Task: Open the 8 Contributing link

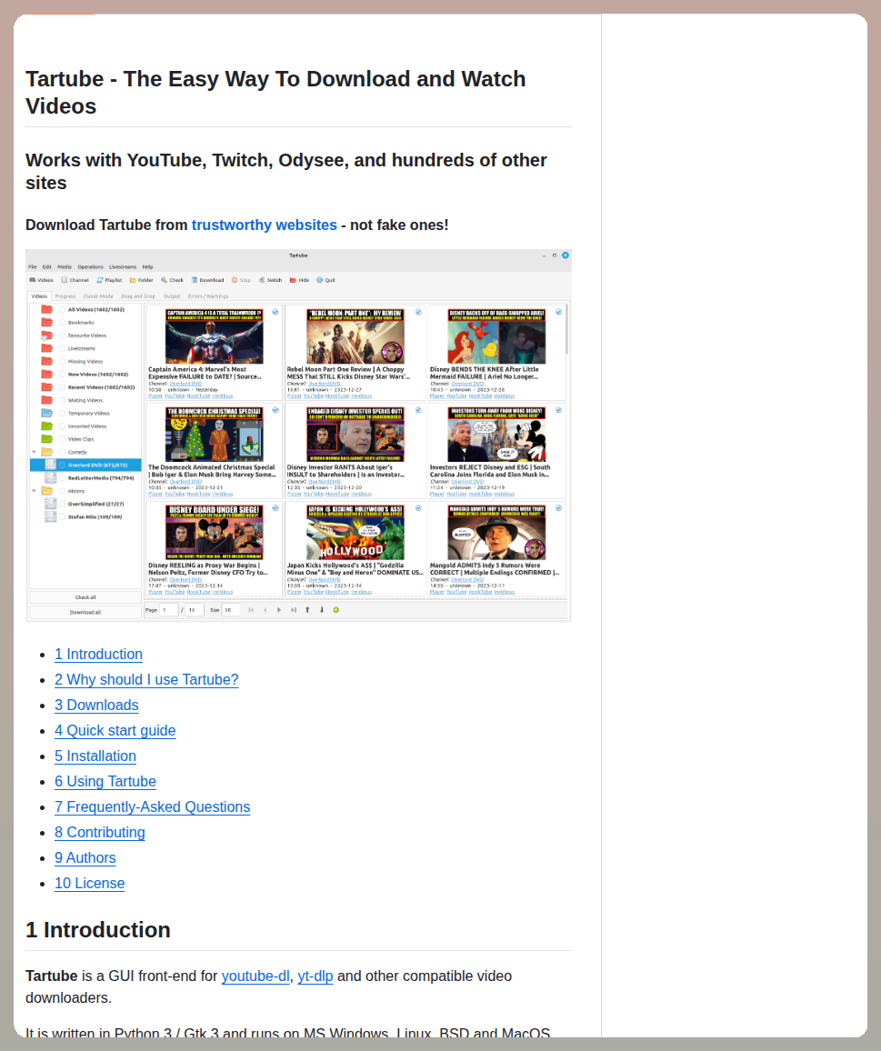Action: (100, 833)
